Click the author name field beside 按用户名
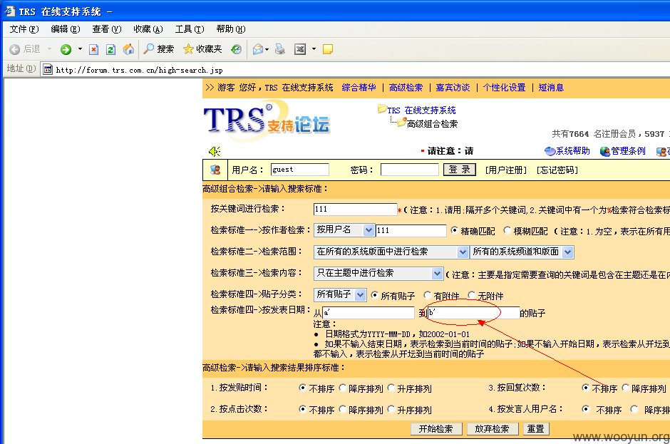Image resolution: width=670 pixels, height=444 pixels. tap(411, 230)
